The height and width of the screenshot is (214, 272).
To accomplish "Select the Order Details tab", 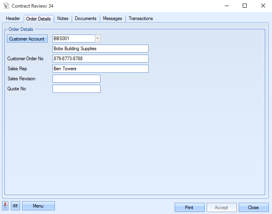I will 38,19.
